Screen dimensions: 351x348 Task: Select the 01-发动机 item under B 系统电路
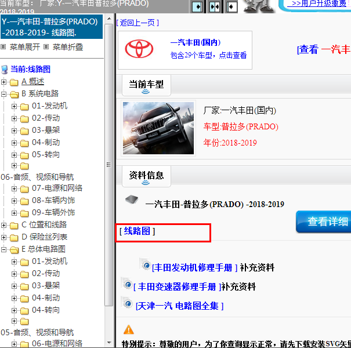49,106
